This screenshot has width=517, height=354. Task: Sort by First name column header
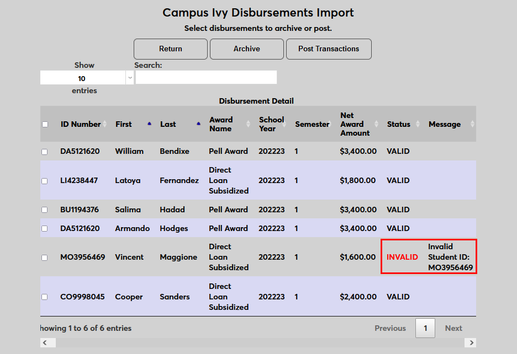pos(124,124)
